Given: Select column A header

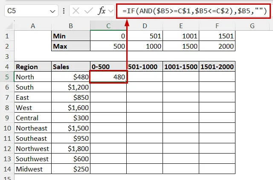Looking at the screenshot, I should coord(33,26).
